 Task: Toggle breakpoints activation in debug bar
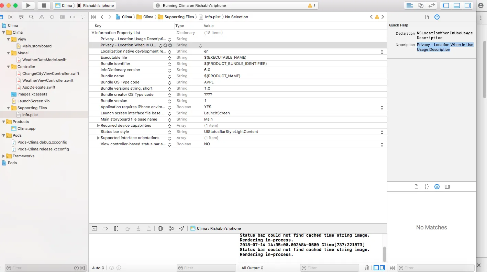pyautogui.click(x=105, y=228)
